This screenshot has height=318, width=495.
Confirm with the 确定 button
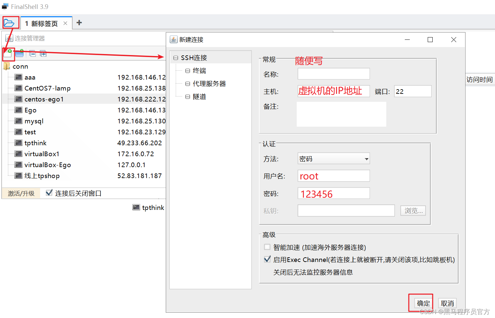pyautogui.click(x=423, y=303)
